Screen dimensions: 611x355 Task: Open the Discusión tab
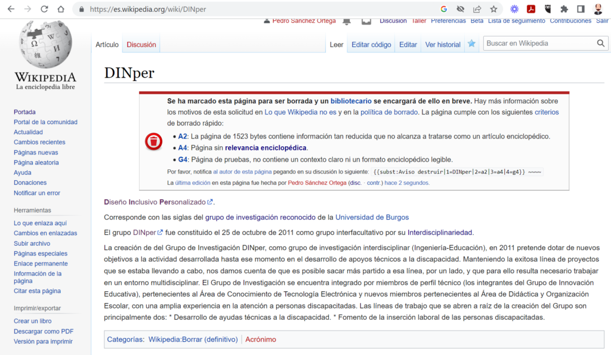click(141, 44)
